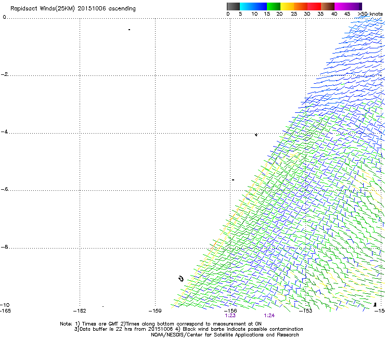This screenshot has height=338, width=385.
Task: Click the purple "1:24" overpass time
Action: click(269, 316)
